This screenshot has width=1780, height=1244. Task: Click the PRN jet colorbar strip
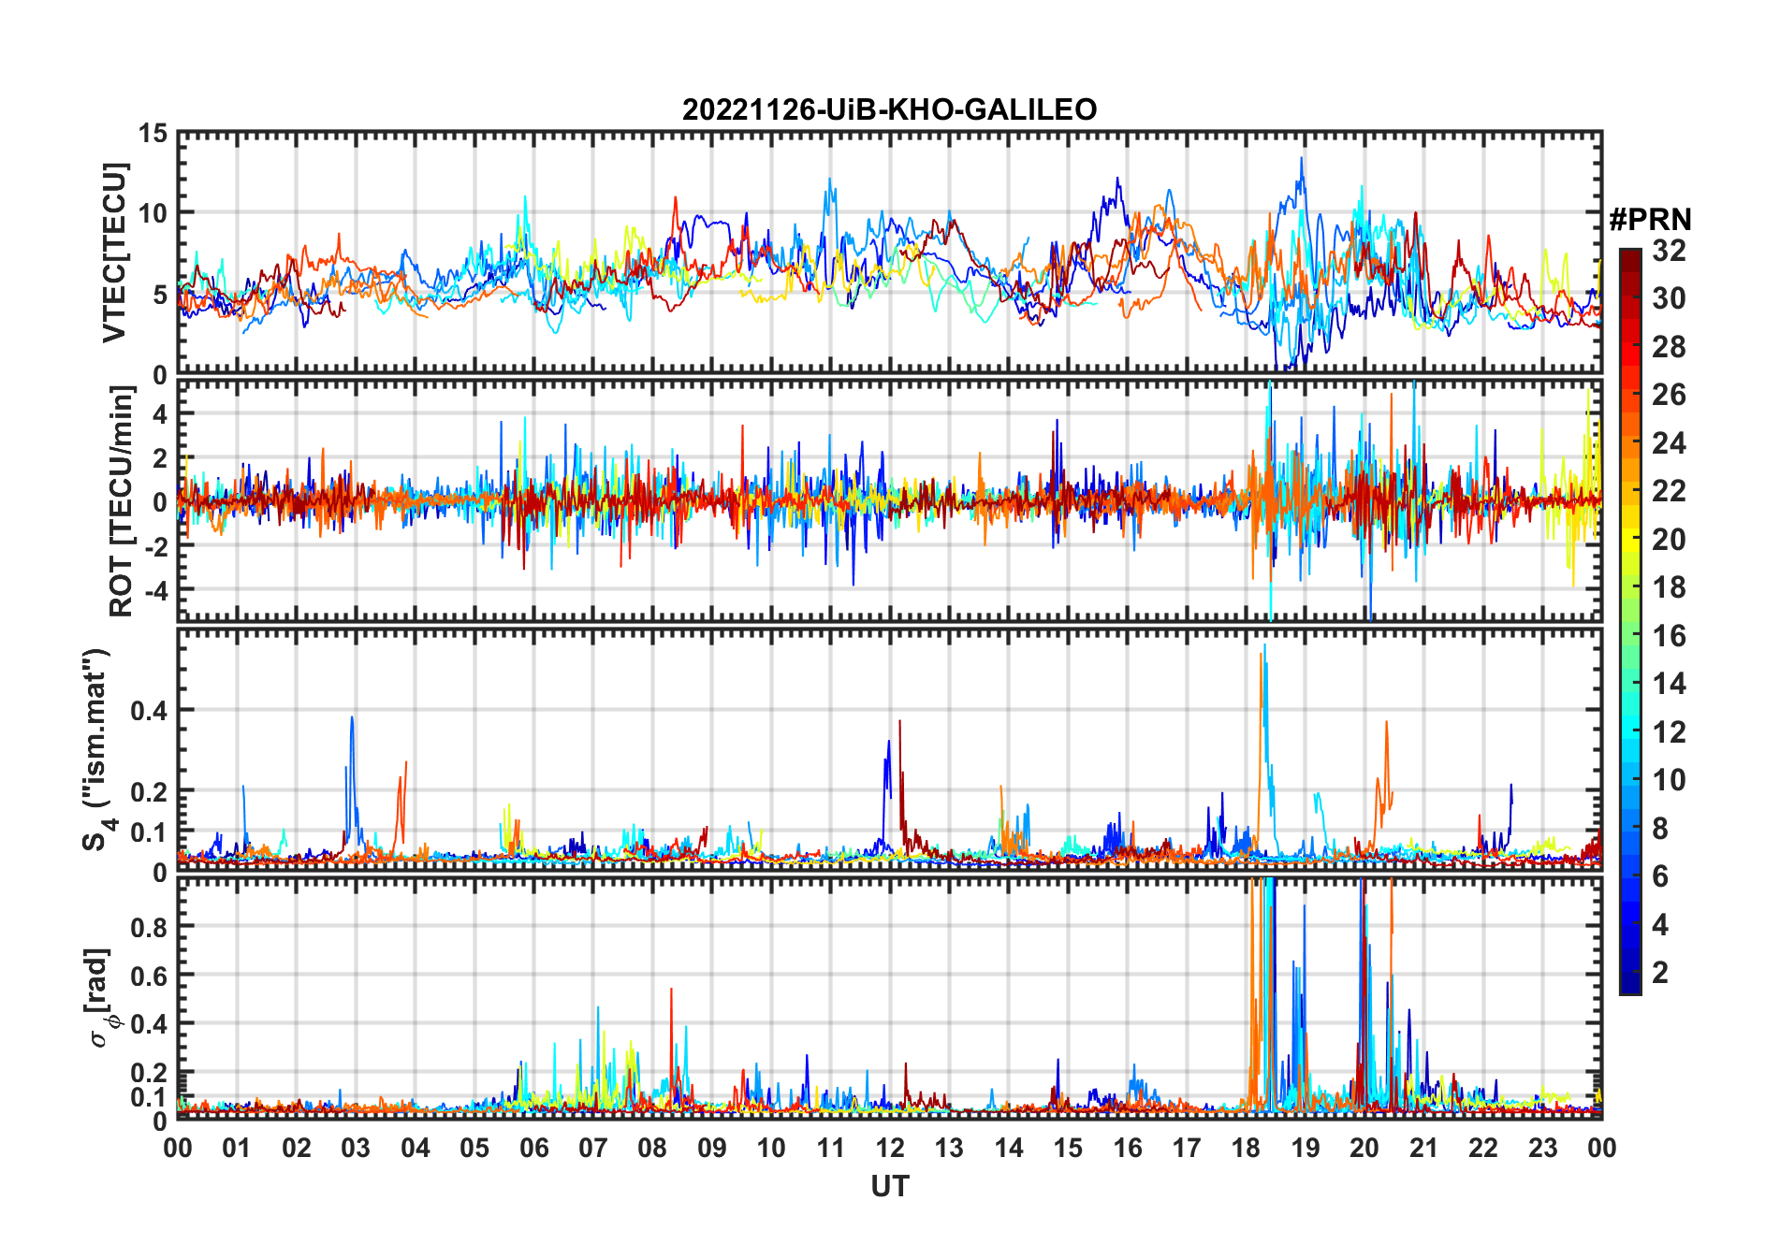point(1629,621)
